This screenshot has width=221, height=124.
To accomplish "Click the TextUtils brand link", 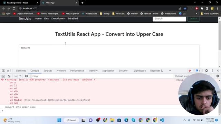I will (x=25, y=19).
